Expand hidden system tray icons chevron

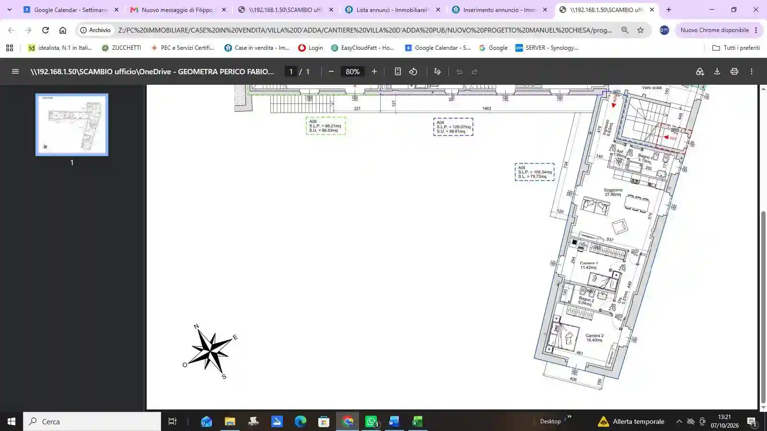pyautogui.click(x=679, y=421)
